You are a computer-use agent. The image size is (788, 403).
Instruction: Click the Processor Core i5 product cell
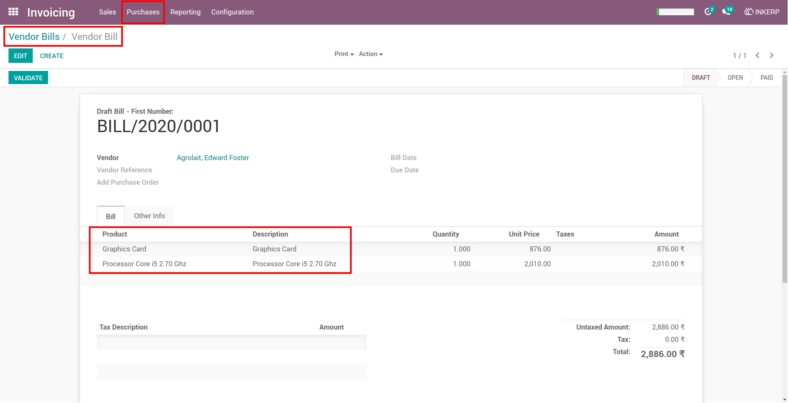click(x=144, y=264)
